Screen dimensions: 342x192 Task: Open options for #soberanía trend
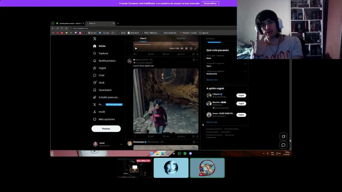(245, 71)
